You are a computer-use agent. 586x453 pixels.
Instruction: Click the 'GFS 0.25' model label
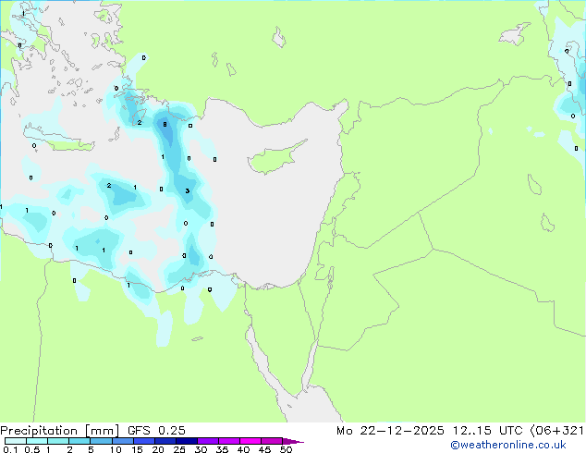[156, 431]
